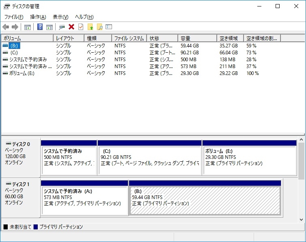
Task: Select the (B:) 59.44 GB partition block
Action: click(205, 200)
